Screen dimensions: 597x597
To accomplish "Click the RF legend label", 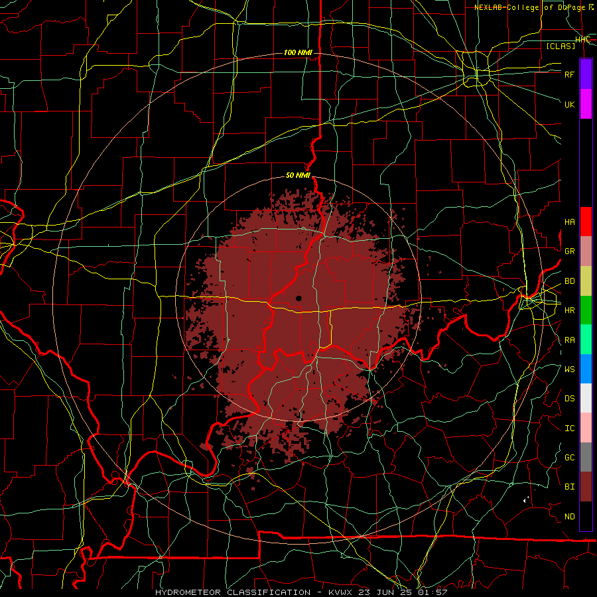I will (570, 75).
